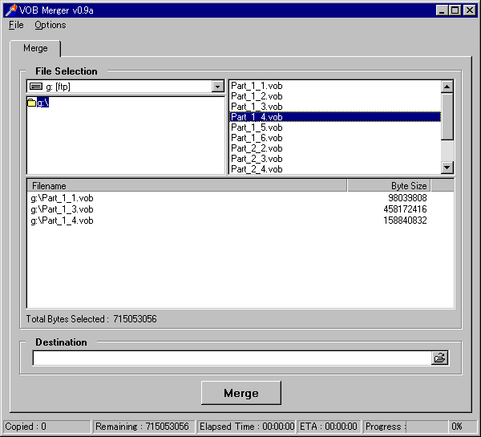The image size is (481, 437).
Task: Click the ETA status bar entry
Action: click(x=329, y=427)
